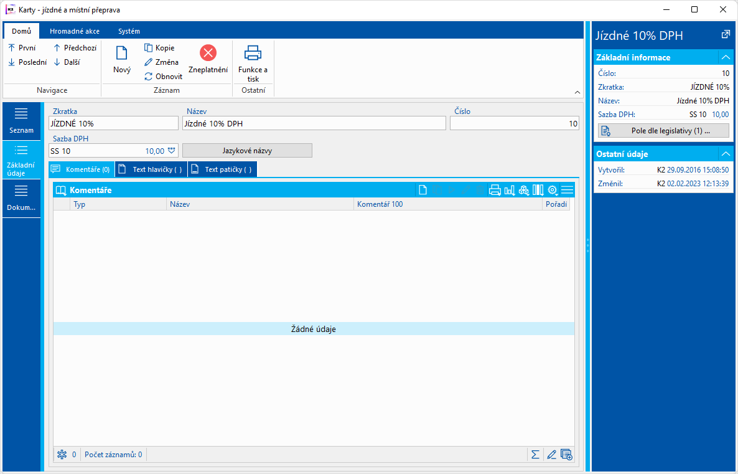The image size is (738, 474).
Task: Open chart options in Komentáře toolbar
Action: point(509,190)
